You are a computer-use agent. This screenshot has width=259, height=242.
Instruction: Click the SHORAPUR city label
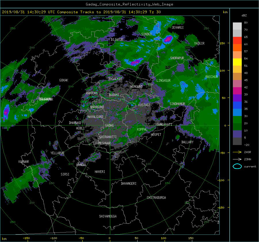pyautogui.click(x=177, y=58)
